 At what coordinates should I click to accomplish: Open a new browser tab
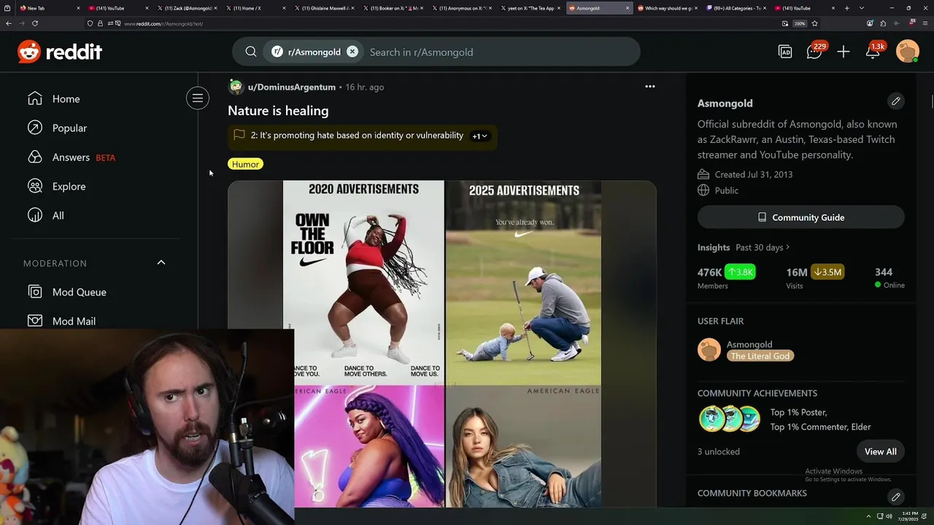click(x=846, y=8)
